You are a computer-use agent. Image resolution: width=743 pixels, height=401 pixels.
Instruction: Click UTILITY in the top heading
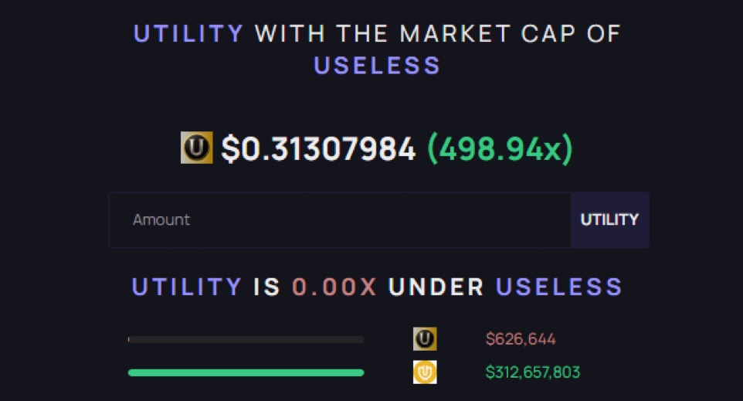(x=188, y=34)
